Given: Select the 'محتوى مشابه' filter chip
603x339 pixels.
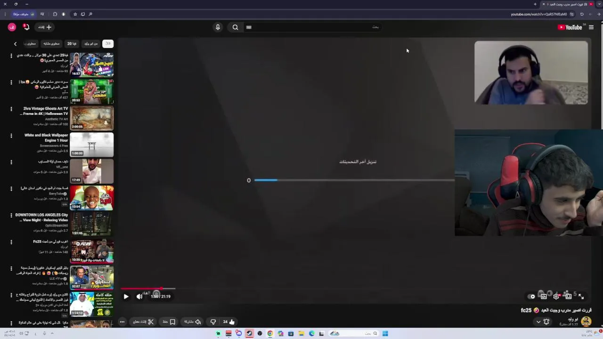Looking at the screenshot, I should (x=51, y=44).
